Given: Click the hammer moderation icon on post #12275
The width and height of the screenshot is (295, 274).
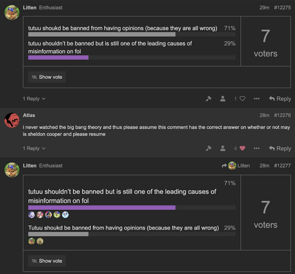Looking at the screenshot, I should point(209,99).
